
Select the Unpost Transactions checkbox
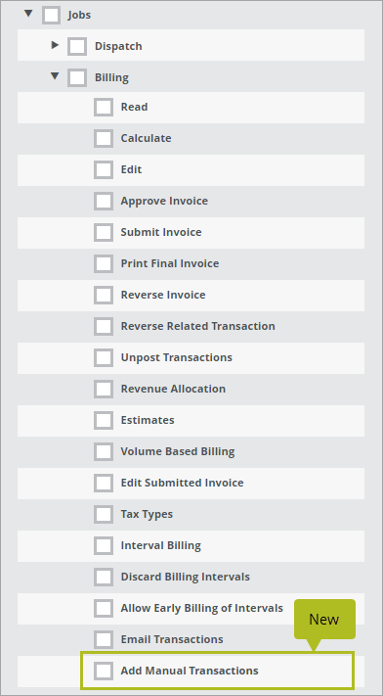pos(104,357)
